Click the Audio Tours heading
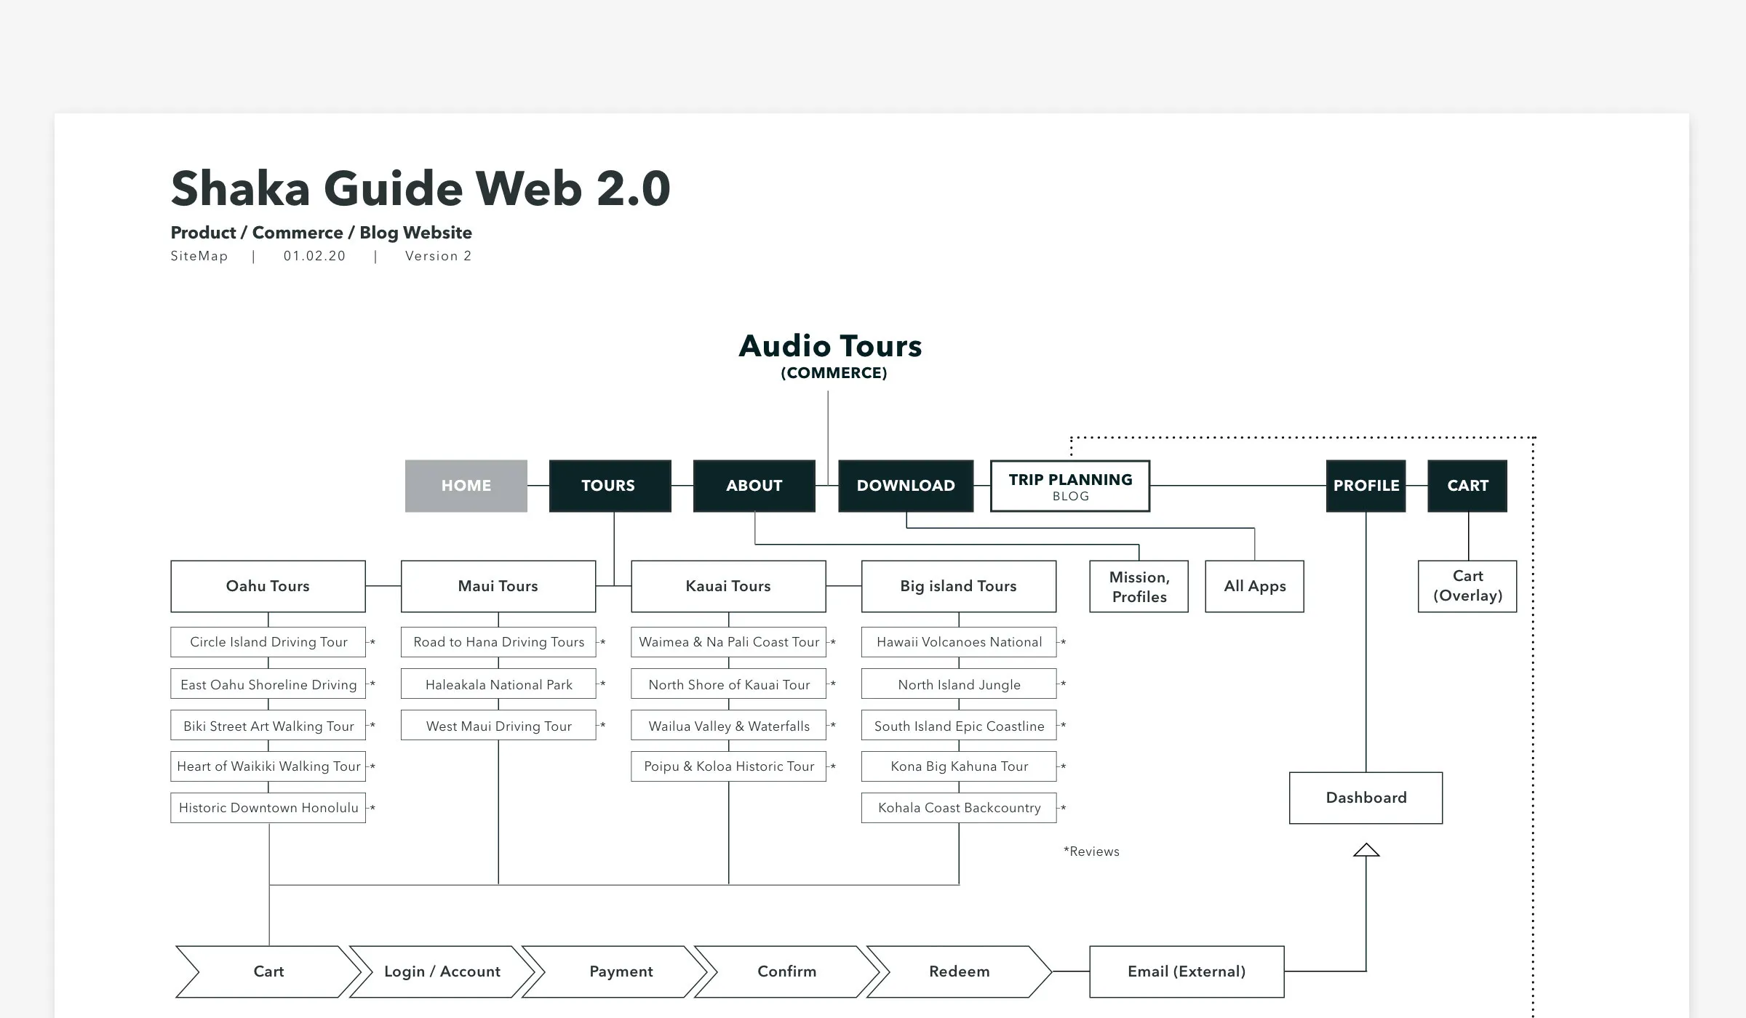Viewport: 1746px width, 1018px height. click(830, 346)
